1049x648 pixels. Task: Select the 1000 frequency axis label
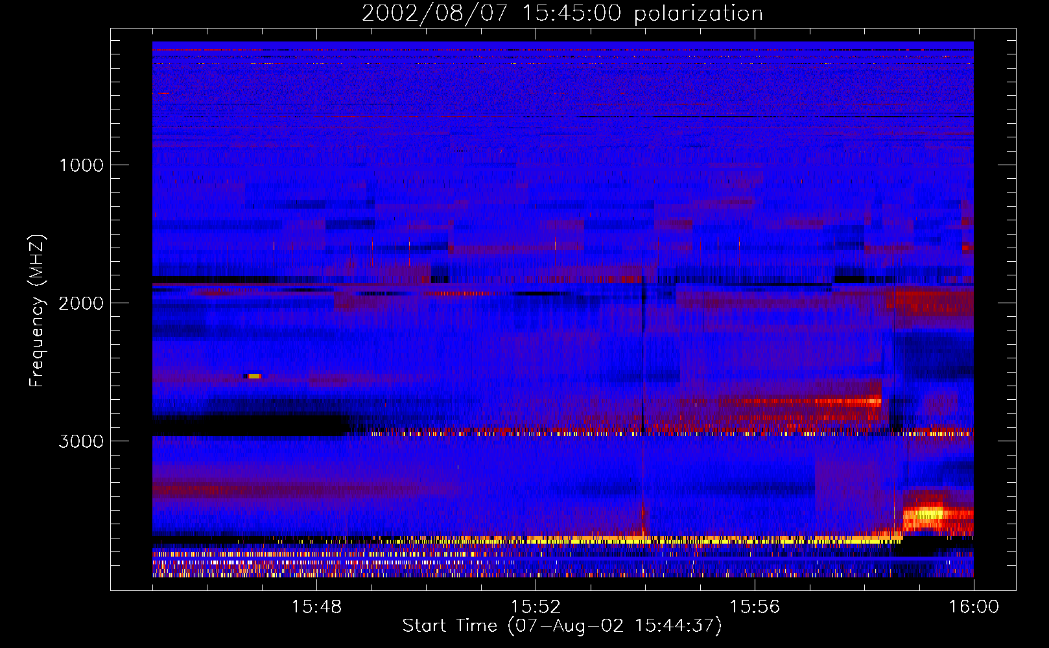point(82,165)
